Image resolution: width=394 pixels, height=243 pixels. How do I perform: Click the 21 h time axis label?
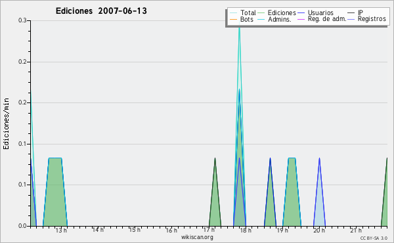[356, 230]
